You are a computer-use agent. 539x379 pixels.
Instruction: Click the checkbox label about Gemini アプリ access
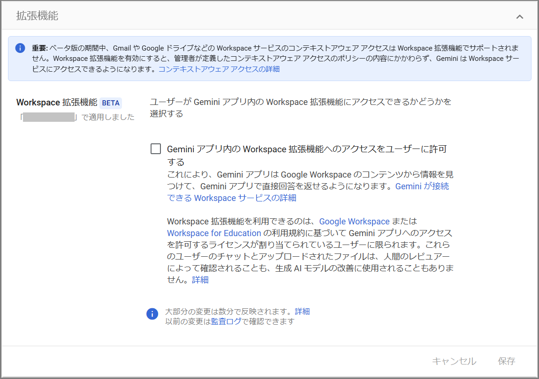coord(307,155)
